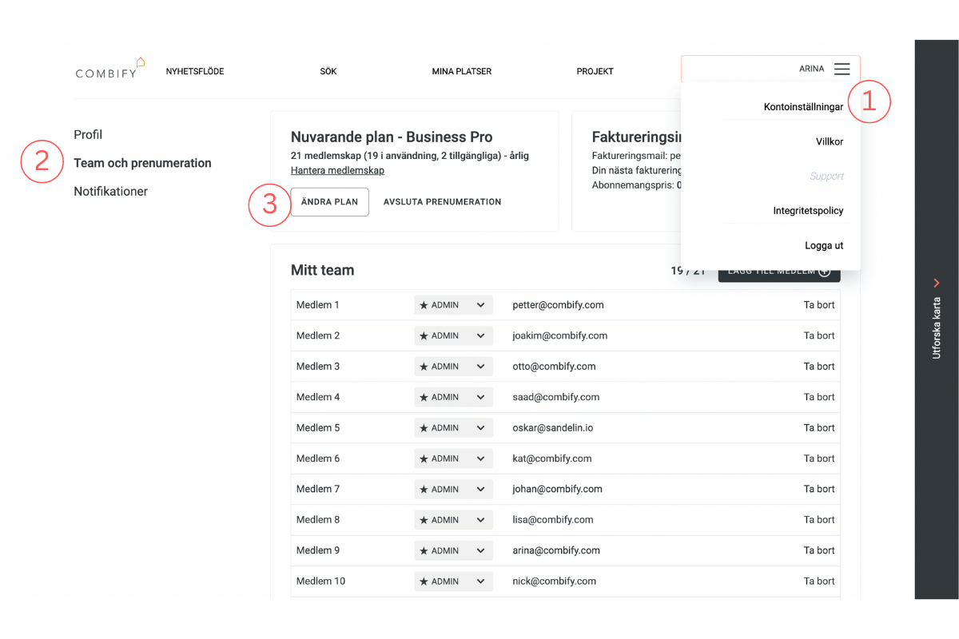Remove Medlem 3 with Ta bort
This screenshot has height=639, width=959.
[819, 367]
